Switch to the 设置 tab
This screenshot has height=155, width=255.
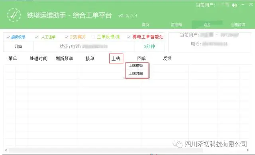(x=207, y=25)
